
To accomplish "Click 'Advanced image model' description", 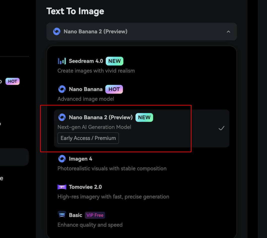I will tap(86, 99).
